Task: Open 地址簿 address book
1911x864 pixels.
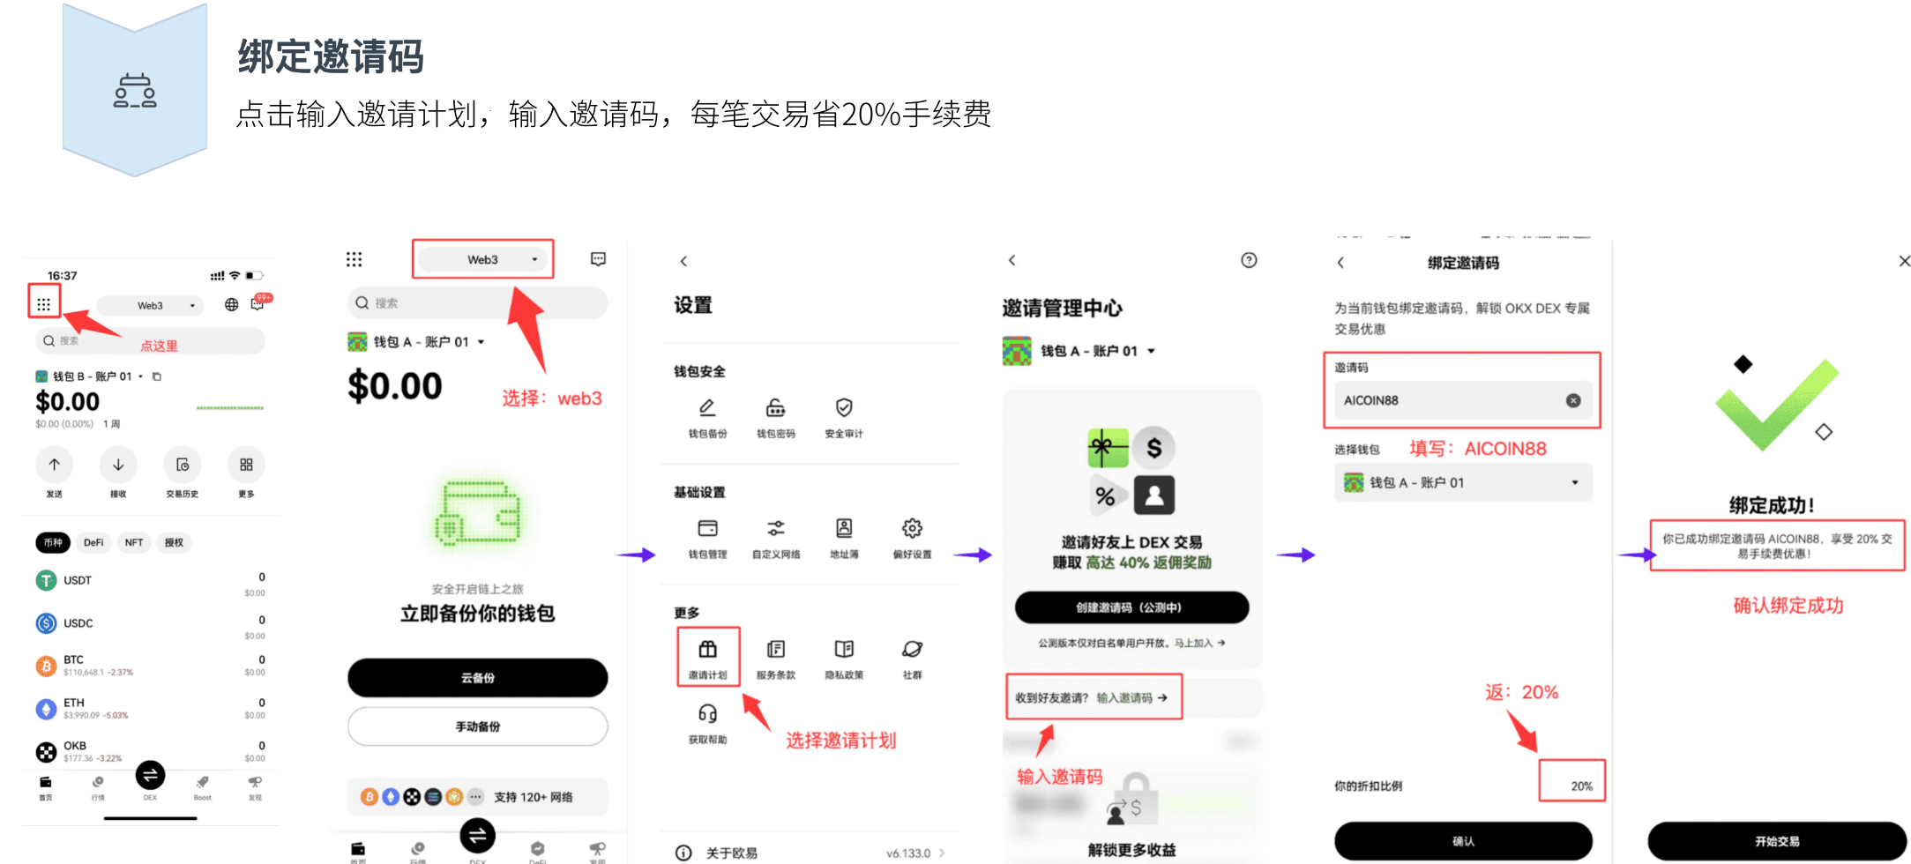Action: click(x=844, y=538)
